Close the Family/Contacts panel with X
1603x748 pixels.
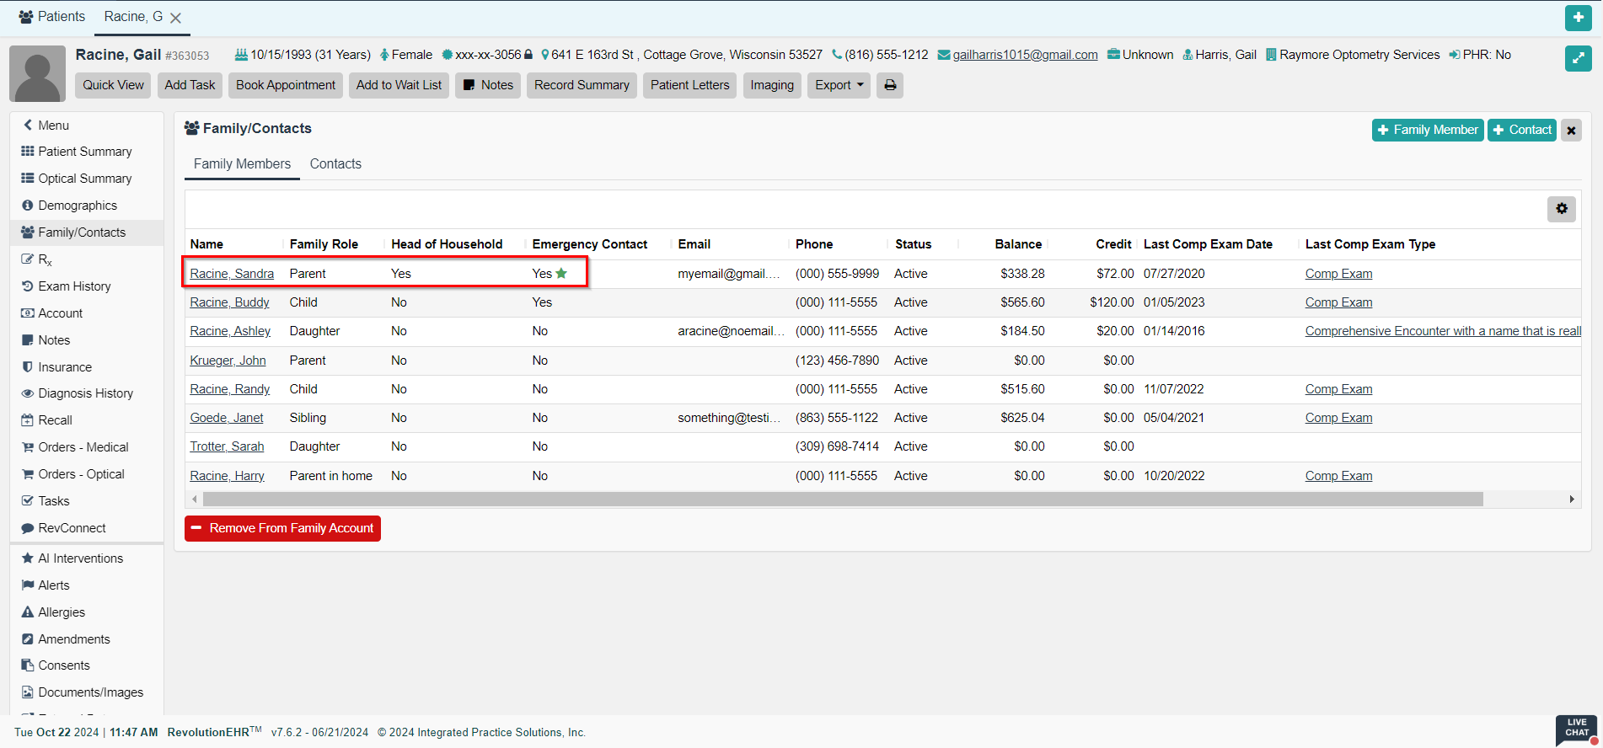tap(1571, 131)
